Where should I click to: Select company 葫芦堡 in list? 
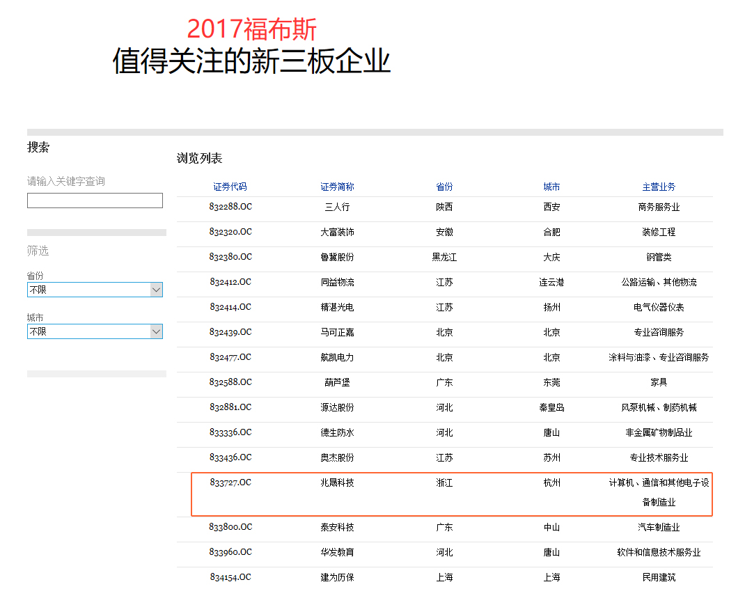coord(337,382)
